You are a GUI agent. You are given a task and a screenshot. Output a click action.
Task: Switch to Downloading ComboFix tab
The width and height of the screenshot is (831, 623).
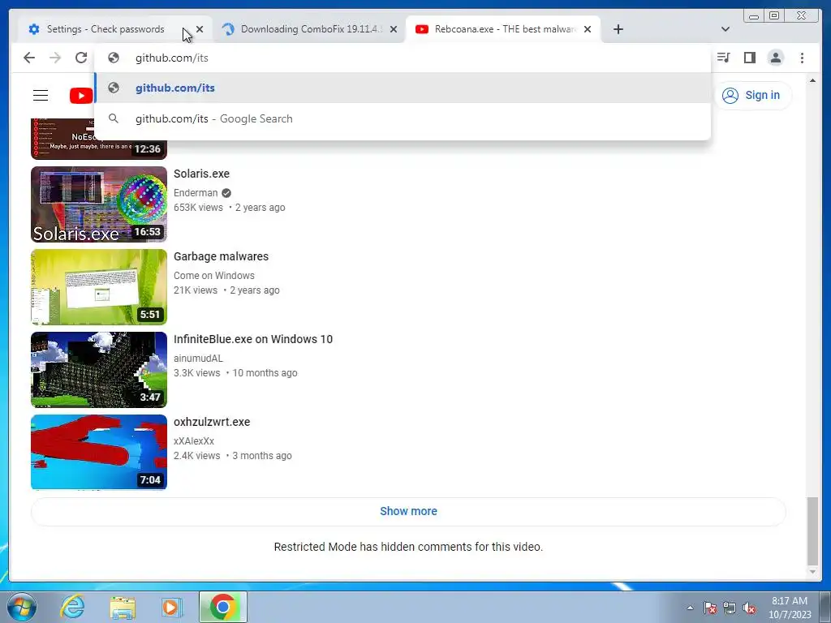310,29
